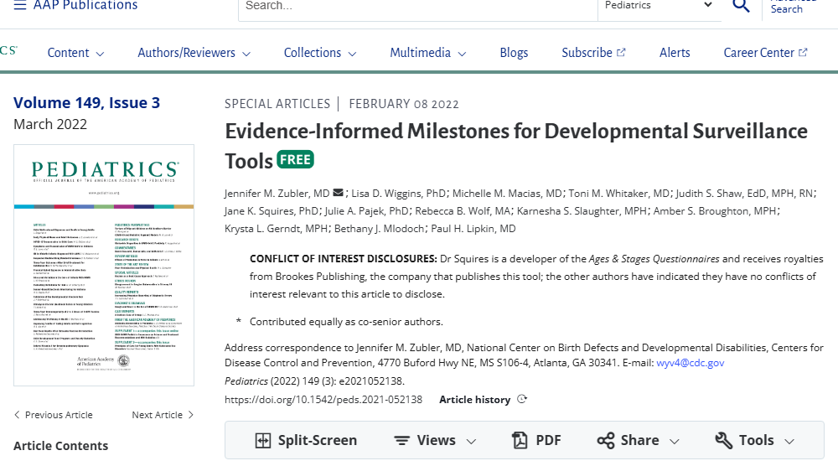Click the envelope icon next to Jennifer M. Zubler

click(x=338, y=193)
